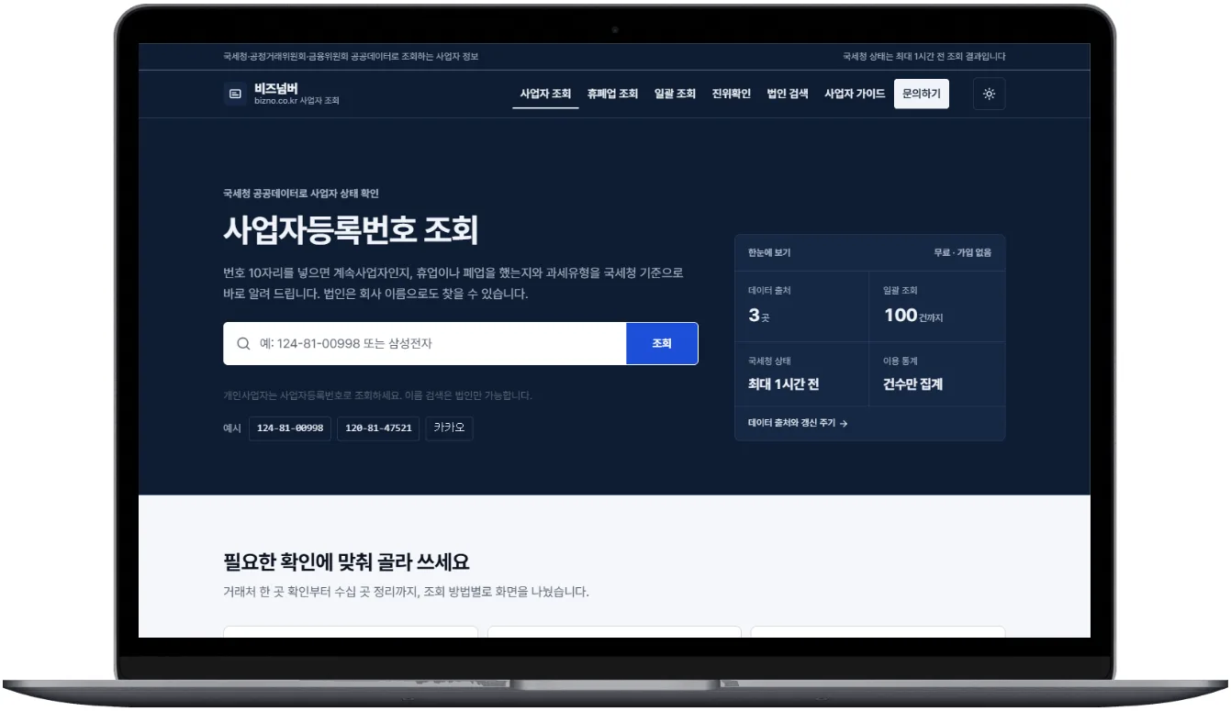Click the 무료 · 가입 없음 label

coord(963,253)
